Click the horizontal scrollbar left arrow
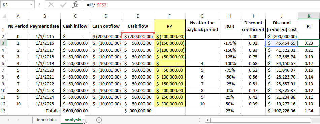Screen dimensions: 320x124 (x=207, y=120)
